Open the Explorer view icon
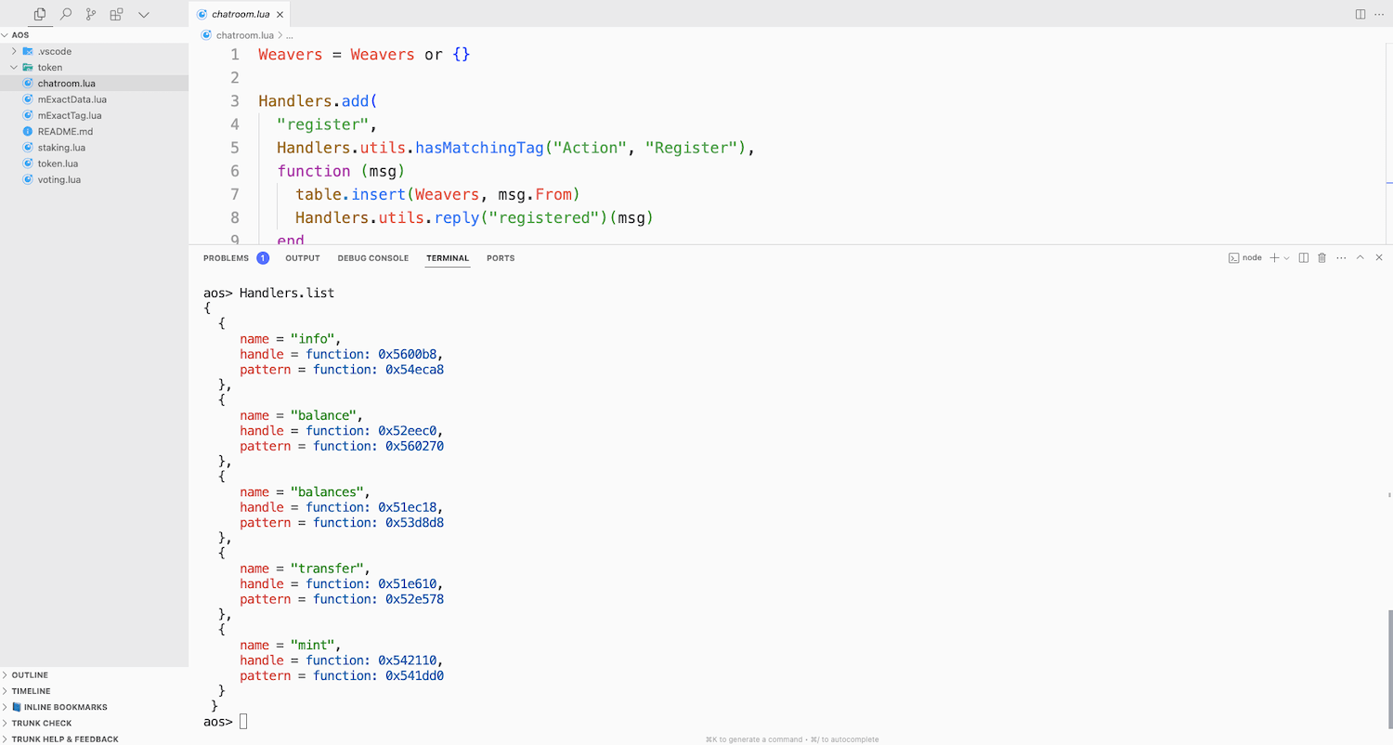 pos(40,14)
